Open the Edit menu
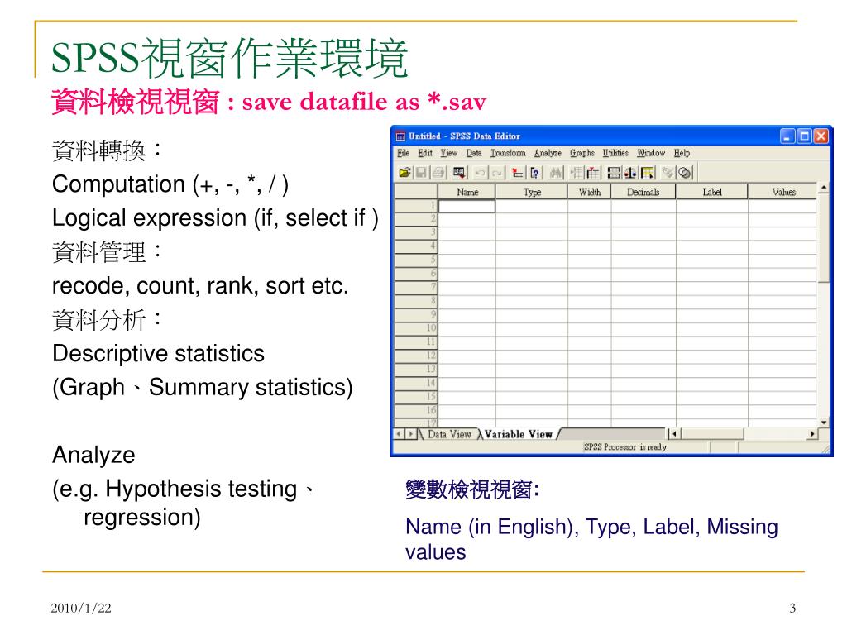Image resolution: width=847 pixels, height=635 pixels. point(425,153)
